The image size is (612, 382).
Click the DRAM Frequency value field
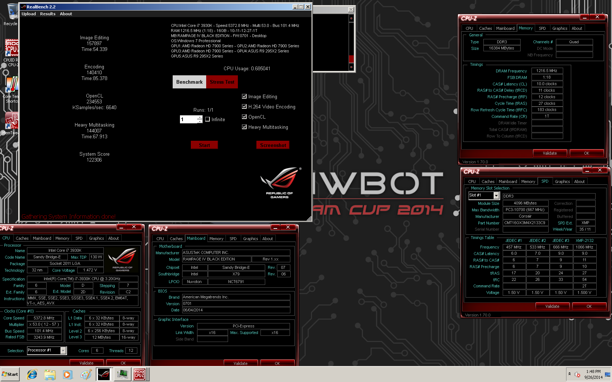(x=547, y=71)
